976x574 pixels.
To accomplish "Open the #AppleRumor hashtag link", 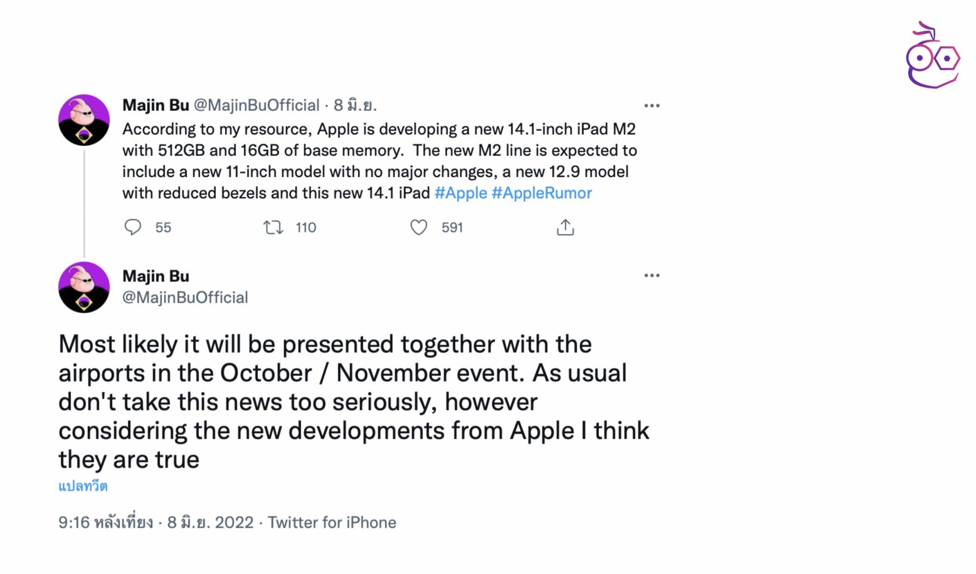I will point(541,193).
